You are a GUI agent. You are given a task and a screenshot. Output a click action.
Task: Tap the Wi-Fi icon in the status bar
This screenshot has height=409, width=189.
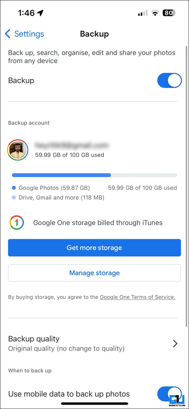(x=155, y=13)
